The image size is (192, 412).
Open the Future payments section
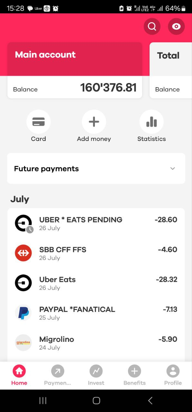pyautogui.click(x=96, y=168)
